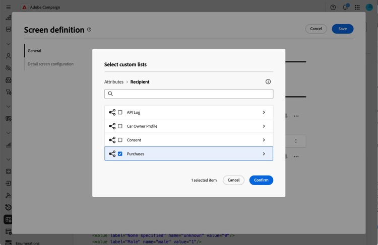Check the API Log checkbox
The width and height of the screenshot is (378, 245).
click(120, 112)
